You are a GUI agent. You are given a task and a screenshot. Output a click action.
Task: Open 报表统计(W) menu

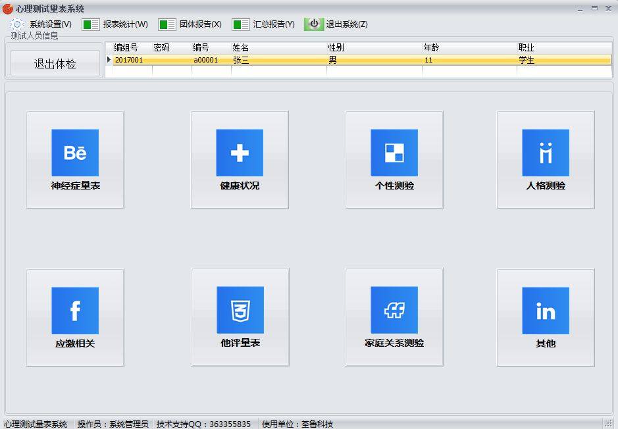click(x=126, y=24)
